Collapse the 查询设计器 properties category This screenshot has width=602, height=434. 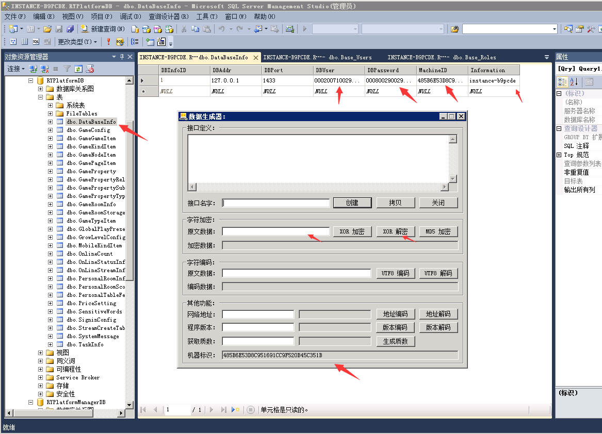coord(559,128)
